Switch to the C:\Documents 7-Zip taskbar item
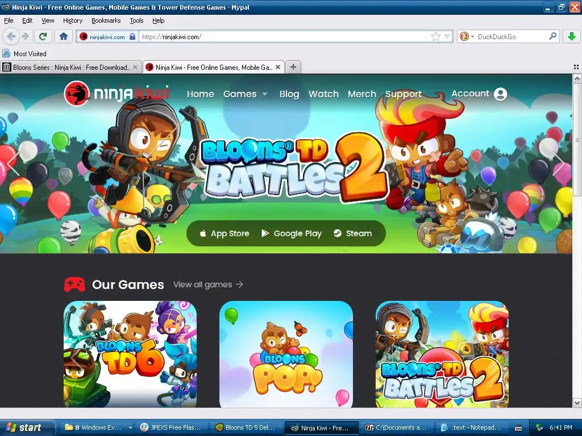Viewport: 582px width, 436px height. 397,427
